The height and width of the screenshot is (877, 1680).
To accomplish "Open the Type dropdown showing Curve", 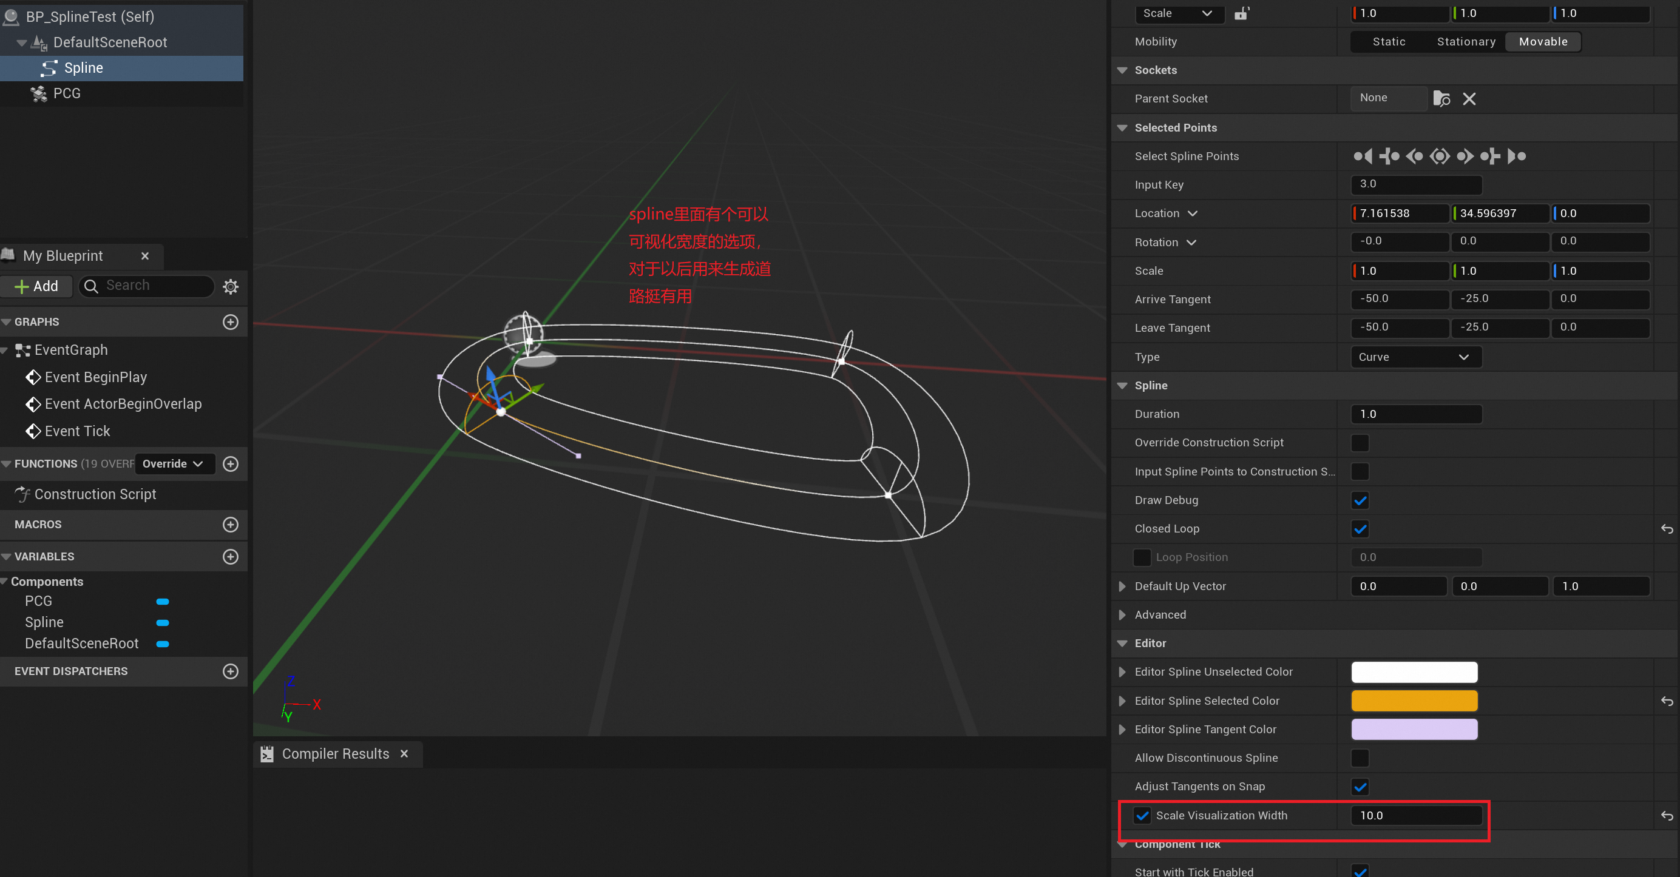I will [1415, 357].
